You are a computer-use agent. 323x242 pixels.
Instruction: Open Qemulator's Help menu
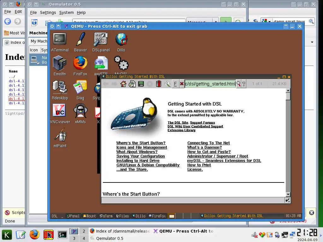[x=81, y=13]
